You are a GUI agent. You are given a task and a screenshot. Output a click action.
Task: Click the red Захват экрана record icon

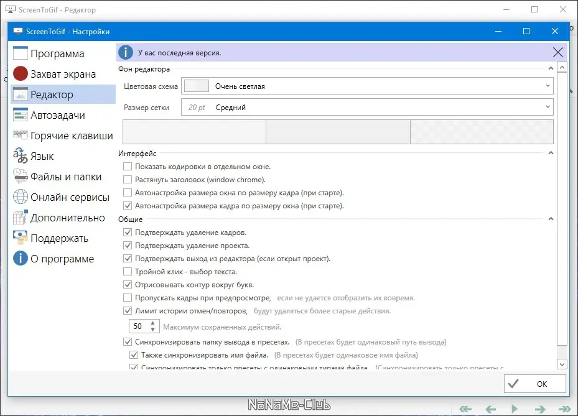pyautogui.click(x=21, y=74)
